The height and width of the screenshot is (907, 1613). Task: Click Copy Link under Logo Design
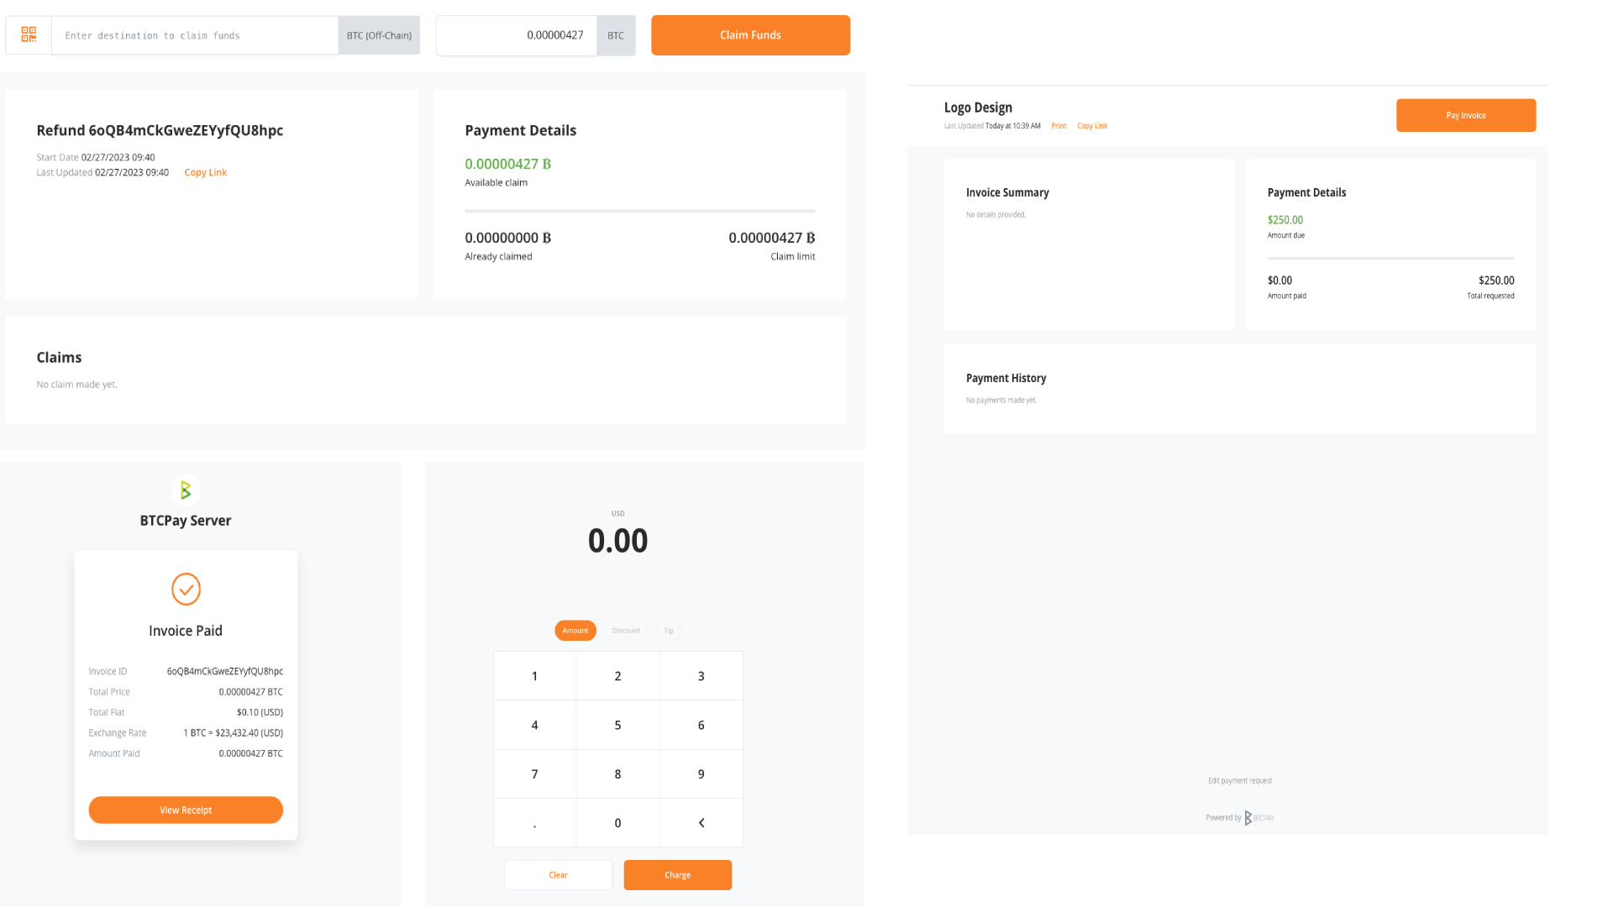coord(1092,126)
